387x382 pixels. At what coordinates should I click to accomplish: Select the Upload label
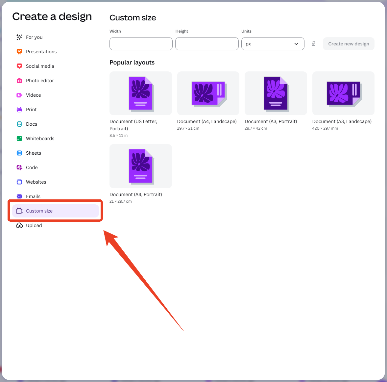coord(34,225)
